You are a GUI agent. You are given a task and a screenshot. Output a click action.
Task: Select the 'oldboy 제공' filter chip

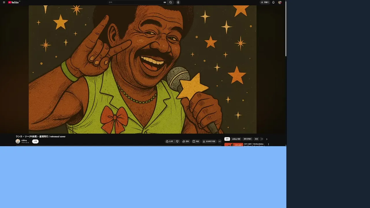click(236, 139)
